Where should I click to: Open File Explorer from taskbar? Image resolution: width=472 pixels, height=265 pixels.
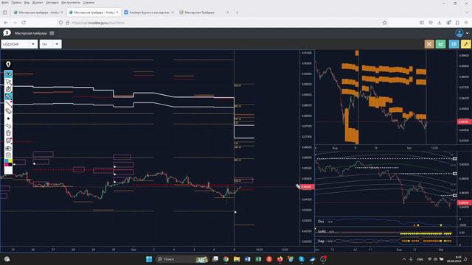237,259
